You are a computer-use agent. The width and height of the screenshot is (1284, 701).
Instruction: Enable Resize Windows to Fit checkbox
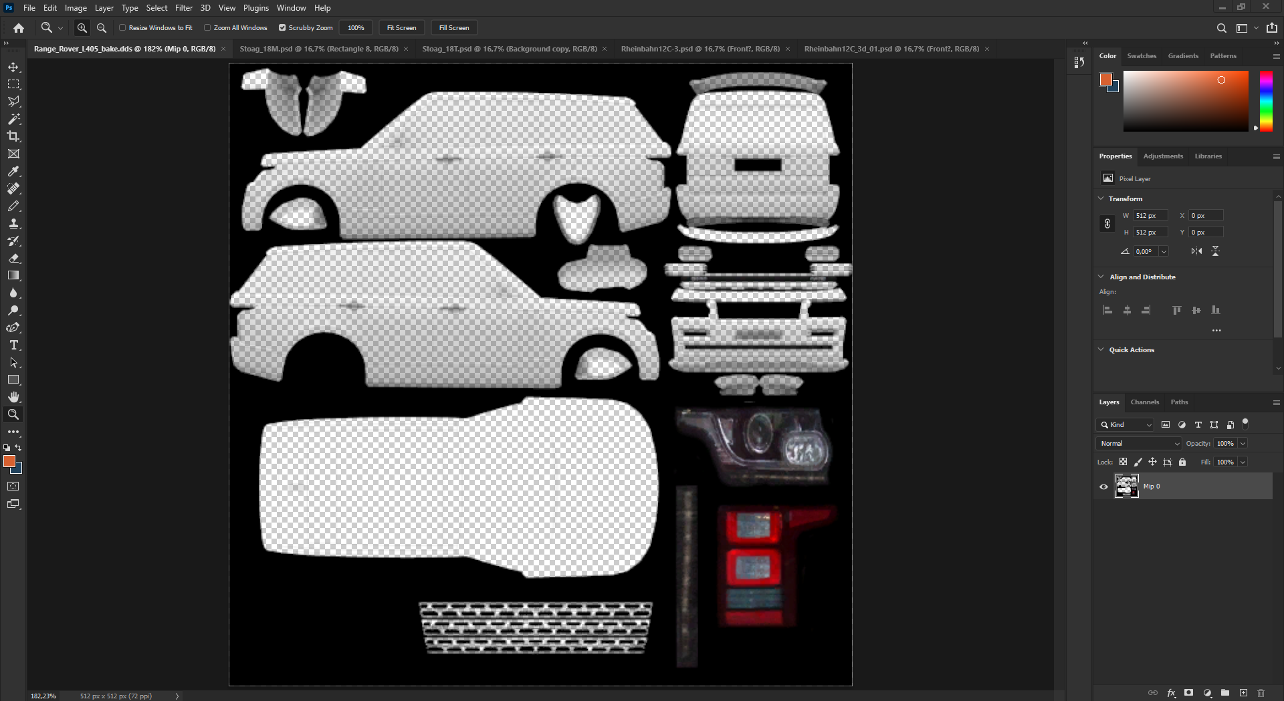[122, 28]
